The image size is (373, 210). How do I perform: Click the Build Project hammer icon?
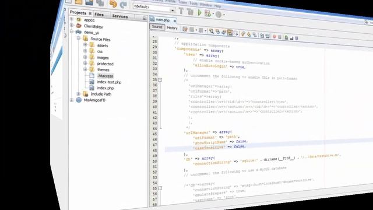point(181,10)
